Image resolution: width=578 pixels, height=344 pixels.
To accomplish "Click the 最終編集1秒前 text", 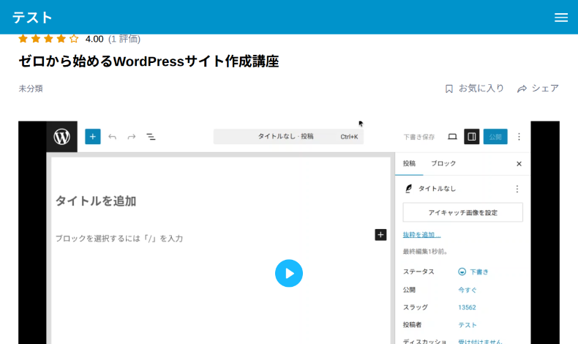I will pos(425,252).
